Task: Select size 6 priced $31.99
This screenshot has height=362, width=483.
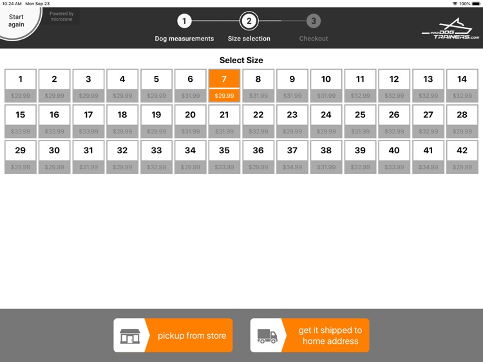Action: (x=191, y=86)
